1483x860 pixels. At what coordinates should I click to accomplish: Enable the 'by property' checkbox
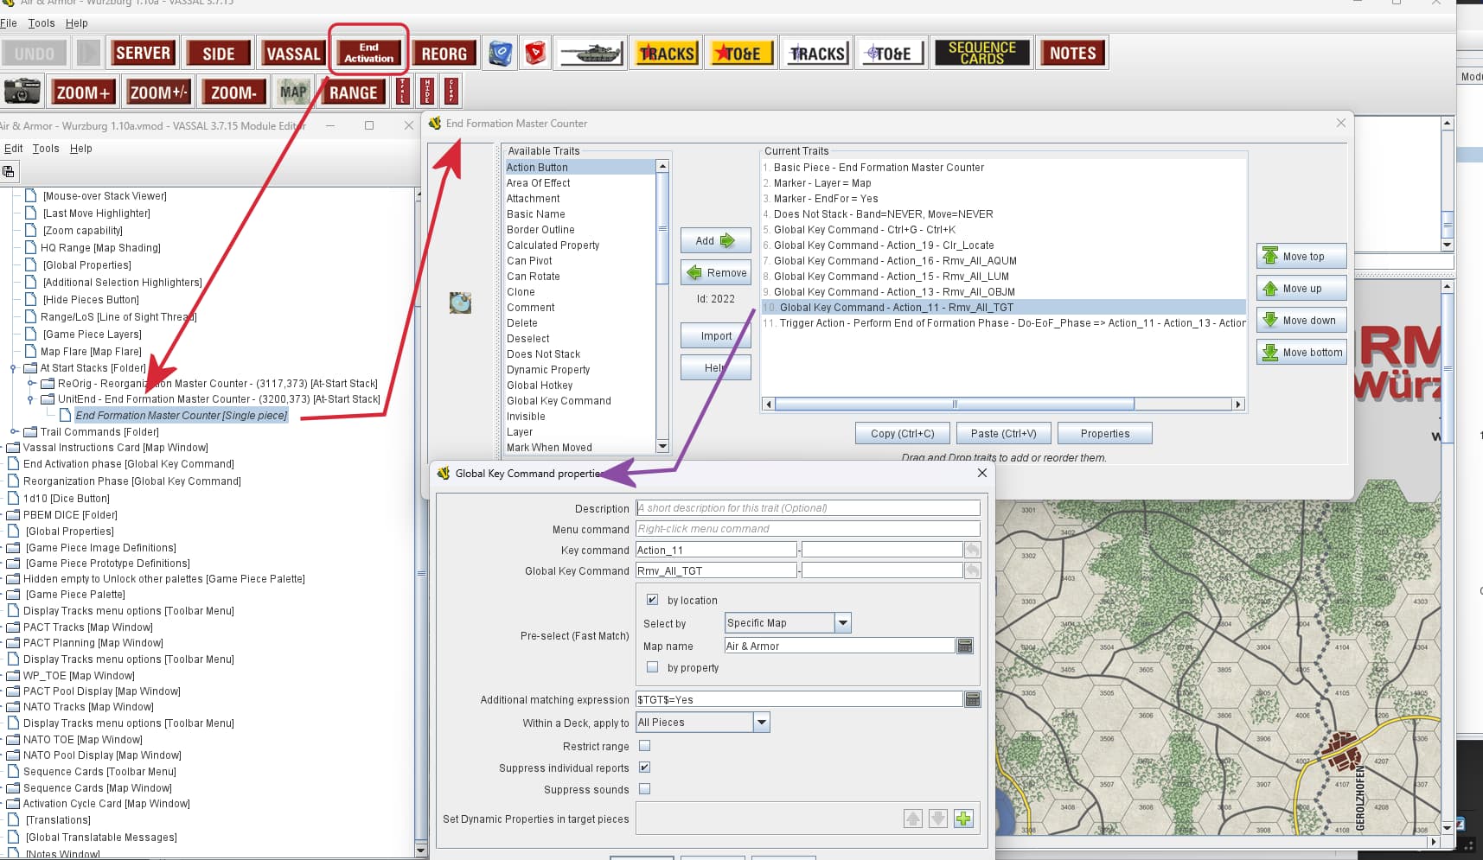[652, 666]
